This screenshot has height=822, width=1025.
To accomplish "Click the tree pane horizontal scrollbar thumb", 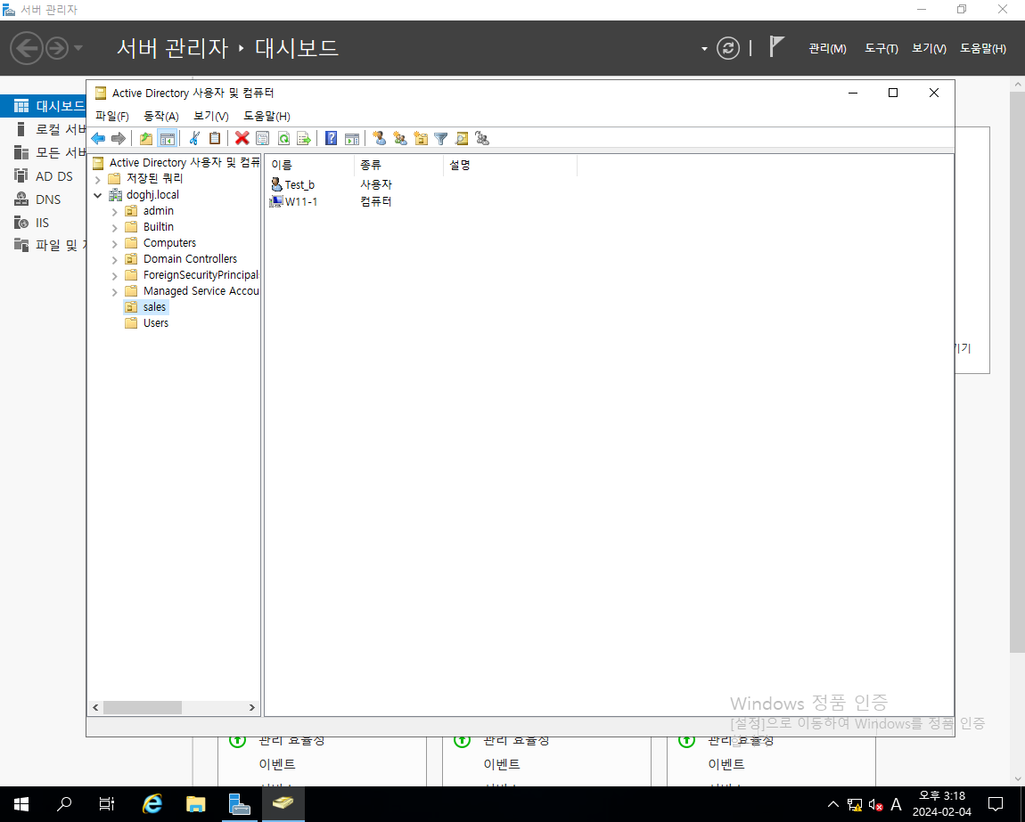I will (143, 708).
